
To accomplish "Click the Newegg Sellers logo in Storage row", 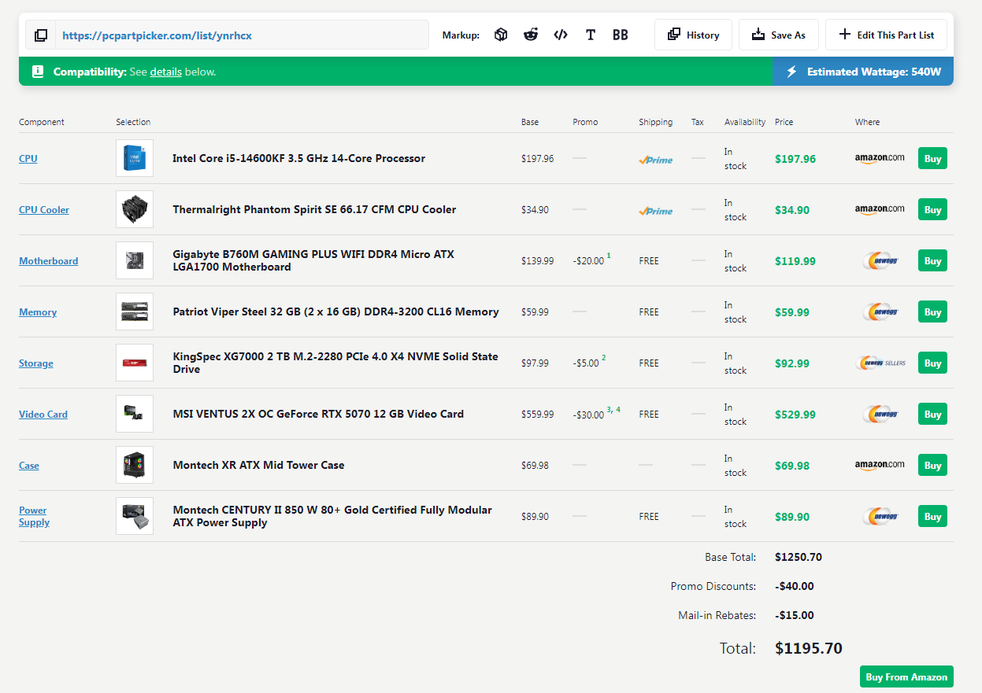I will (880, 363).
